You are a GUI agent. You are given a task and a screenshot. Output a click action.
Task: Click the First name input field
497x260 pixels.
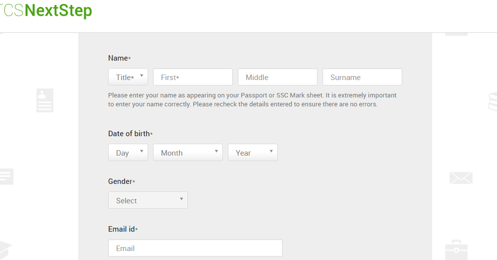tap(193, 77)
